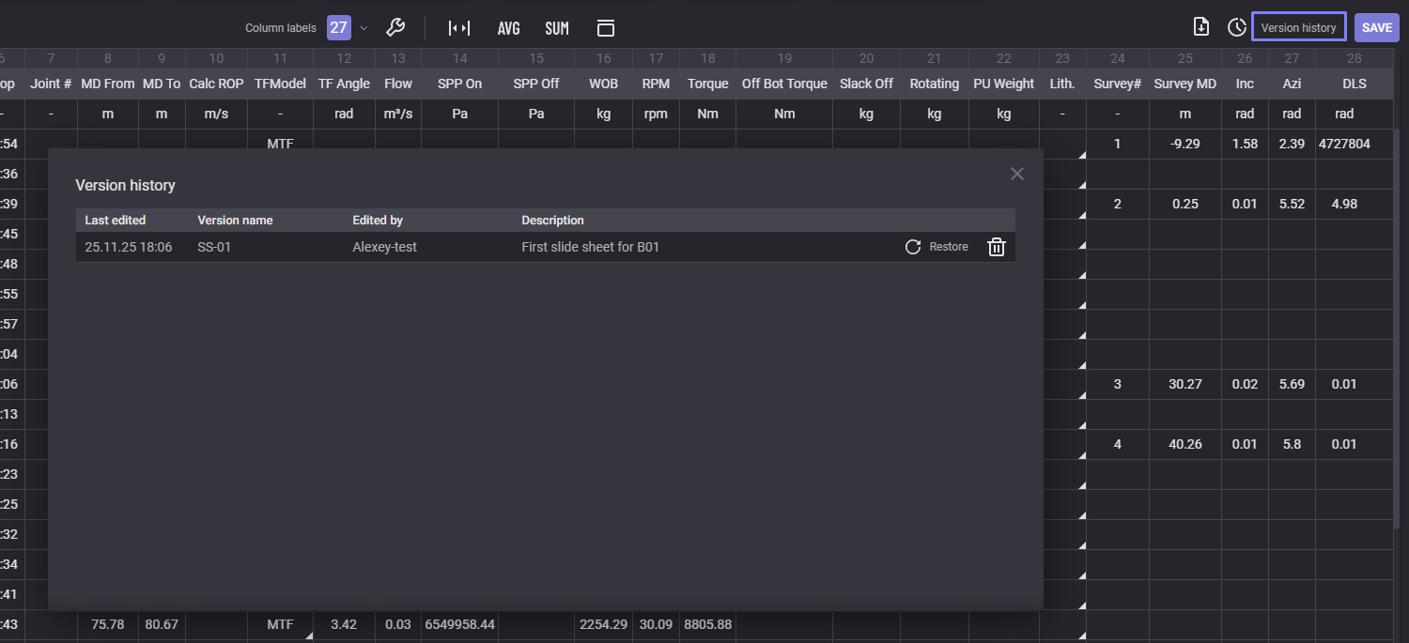Expand the Column labels count dropdown
Image resolution: width=1409 pixels, height=643 pixels.
point(364,28)
